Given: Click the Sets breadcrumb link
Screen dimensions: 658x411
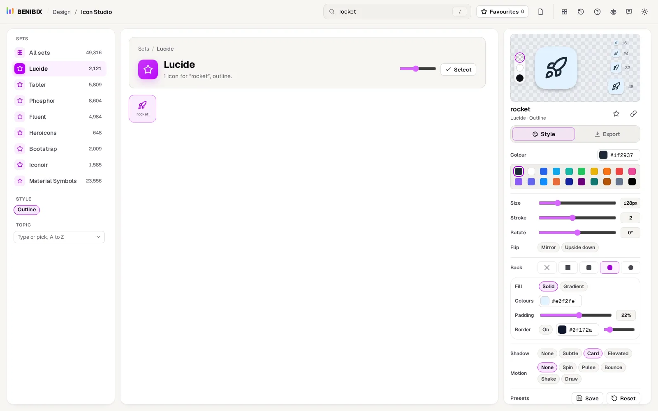Looking at the screenshot, I should pyautogui.click(x=144, y=48).
